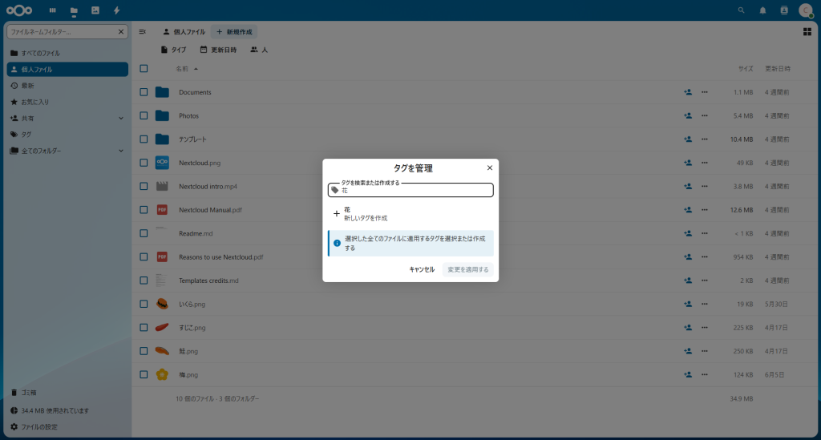Switch to grid view icon

(x=807, y=31)
